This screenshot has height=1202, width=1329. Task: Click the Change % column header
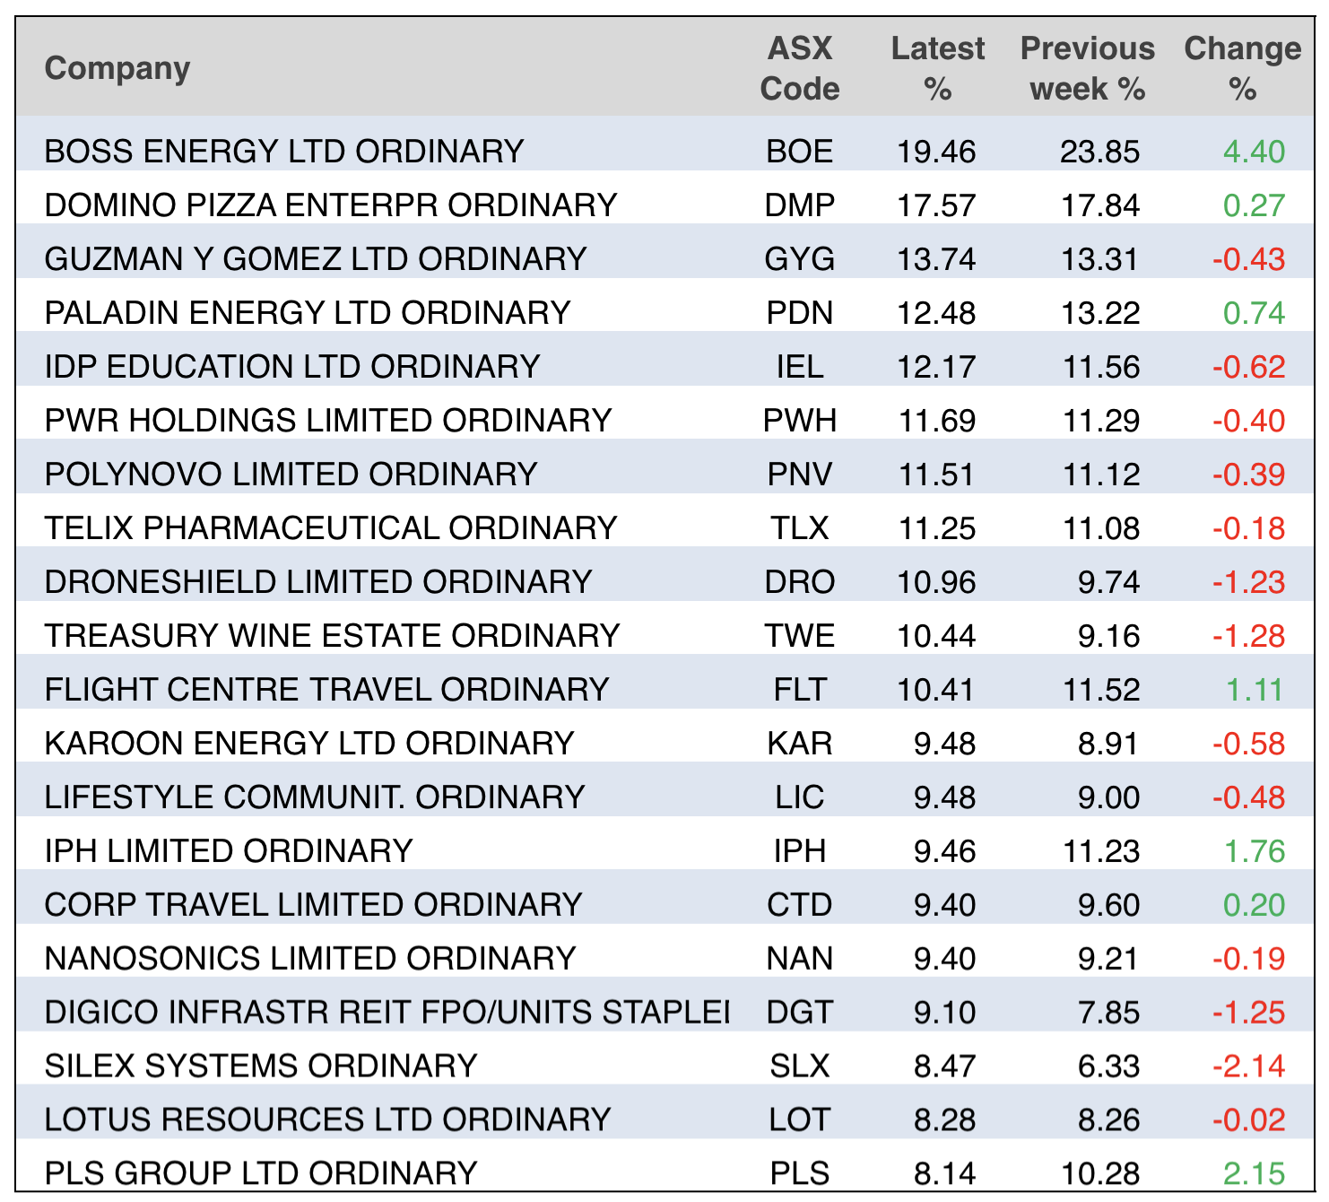click(x=1242, y=69)
